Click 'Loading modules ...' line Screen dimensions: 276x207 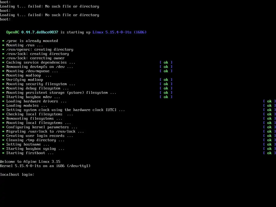pyautogui.click(x=27, y=106)
